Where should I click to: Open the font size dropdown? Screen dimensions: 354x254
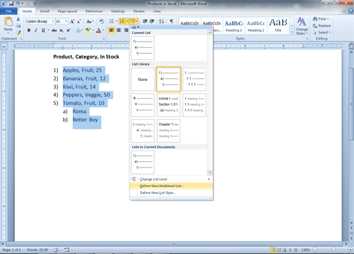coord(66,21)
